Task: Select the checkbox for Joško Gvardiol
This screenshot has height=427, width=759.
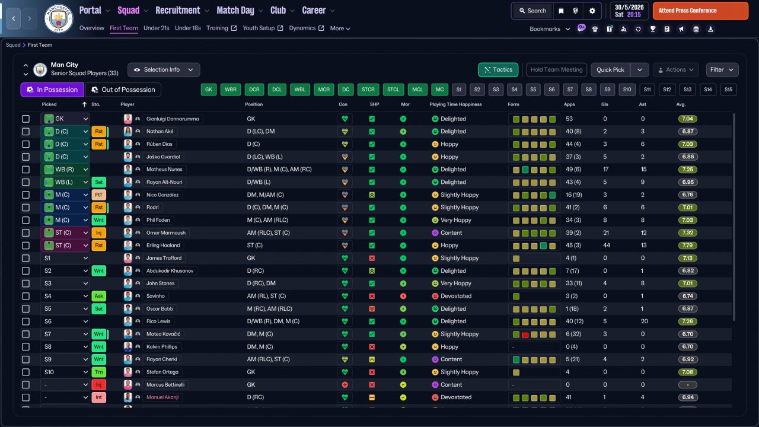Action: pos(25,157)
